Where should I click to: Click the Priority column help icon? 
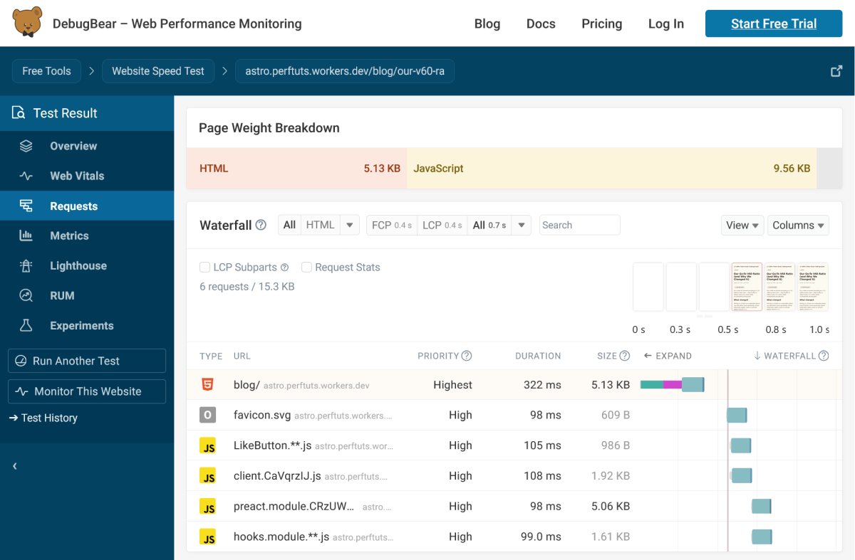click(x=467, y=356)
